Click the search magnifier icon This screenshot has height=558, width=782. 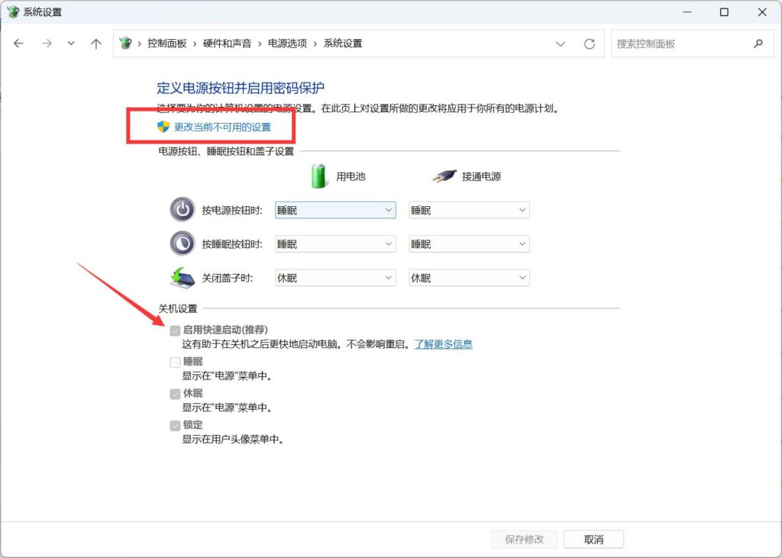pyautogui.click(x=758, y=44)
